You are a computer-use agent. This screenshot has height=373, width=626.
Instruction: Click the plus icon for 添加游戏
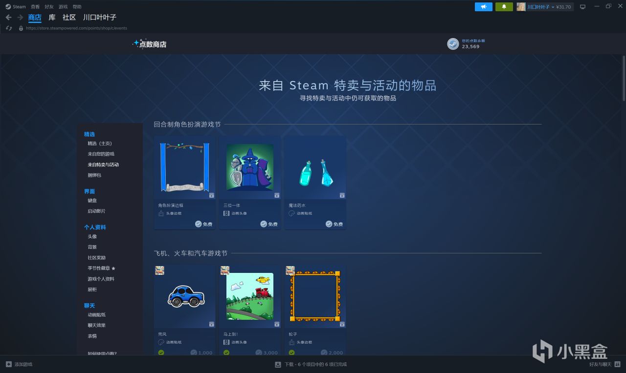pos(8,364)
